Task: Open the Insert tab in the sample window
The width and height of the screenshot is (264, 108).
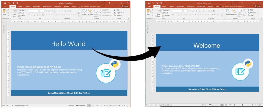Action: tap(20, 7)
